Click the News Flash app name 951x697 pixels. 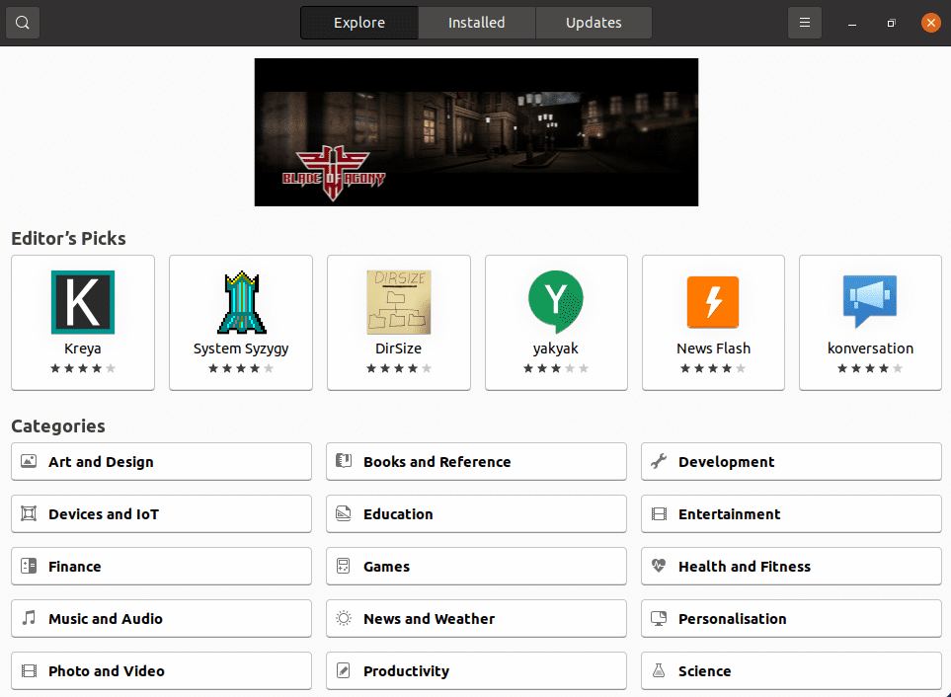713,348
